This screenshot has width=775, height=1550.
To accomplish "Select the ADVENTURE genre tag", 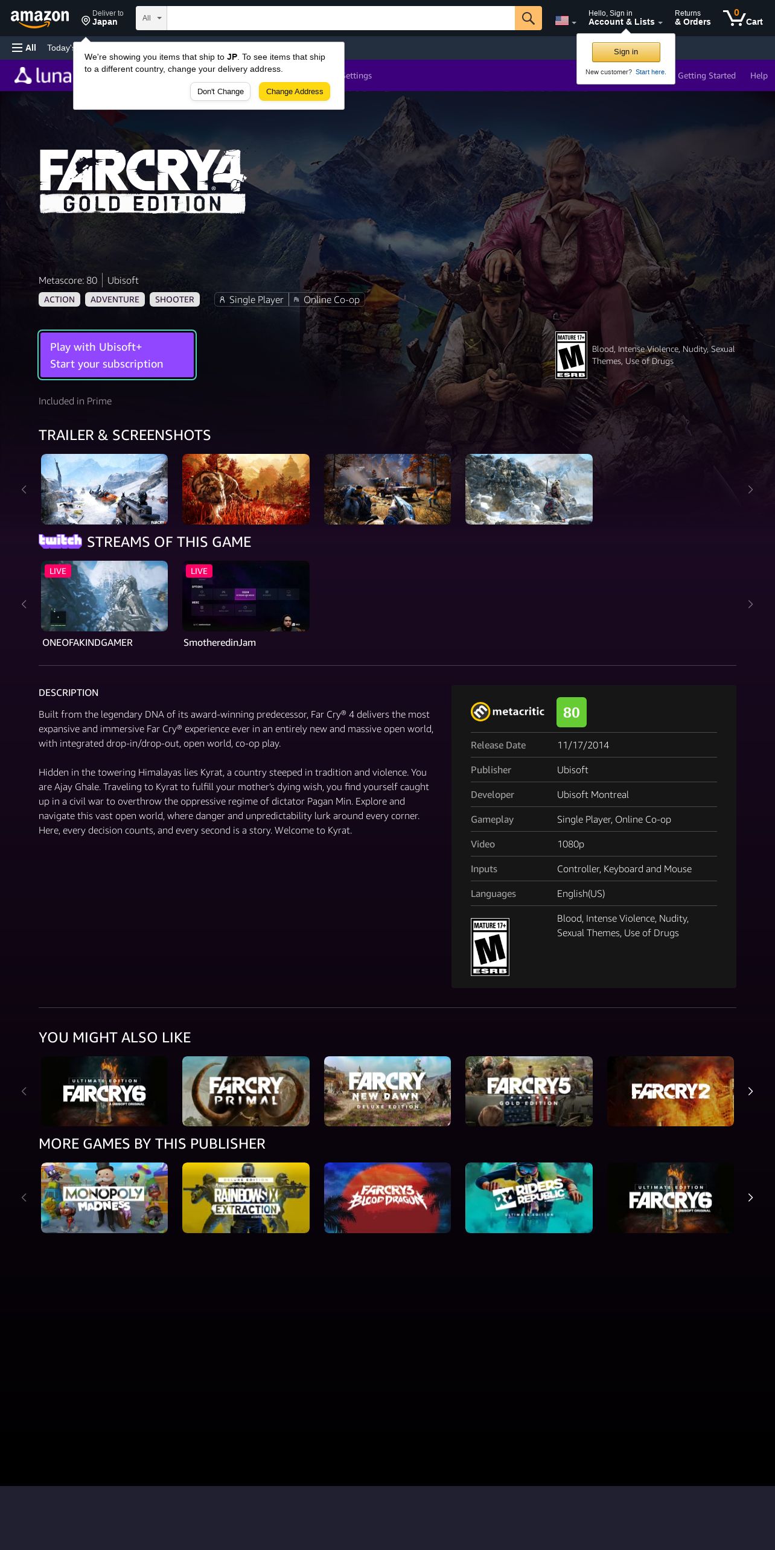I will [115, 299].
